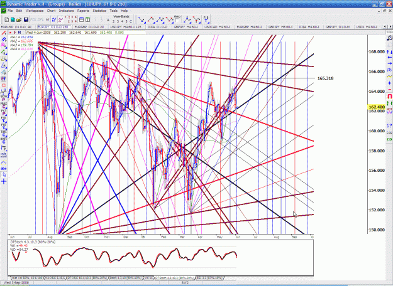This screenshot has width=393, height=286.
Task: Click the open folder icon in toolbar
Action: tap(19, 19)
